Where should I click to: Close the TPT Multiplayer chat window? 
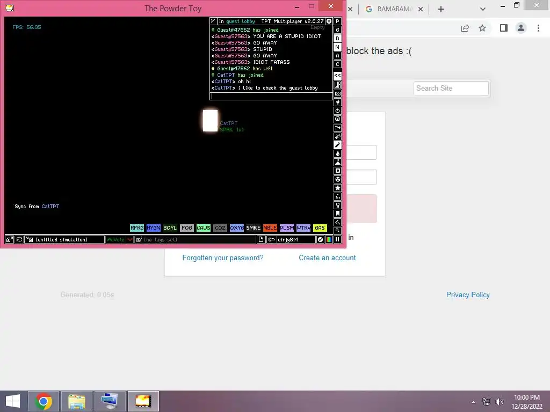[329, 21]
